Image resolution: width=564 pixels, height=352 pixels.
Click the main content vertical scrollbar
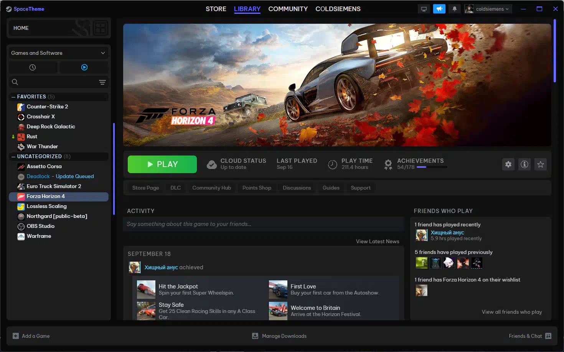coord(555,51)
